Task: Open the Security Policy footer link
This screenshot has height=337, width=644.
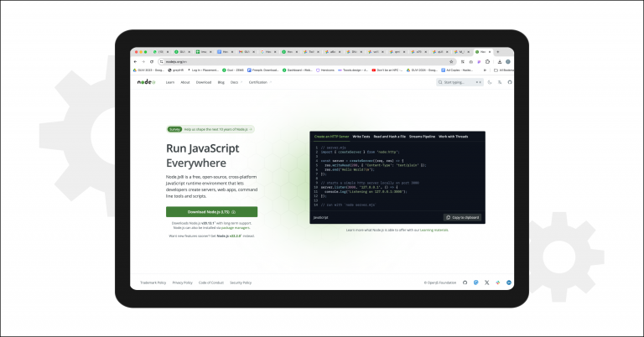Action: (241, 283)
